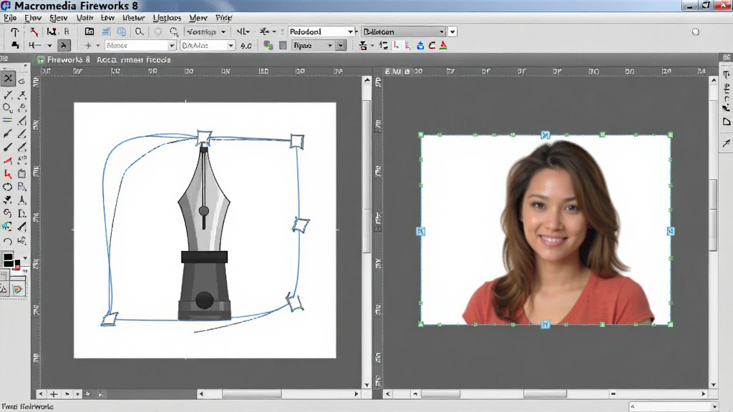Click the bottom-left path anchor point on canvas
This screenshot has height=412, width=733.
[x=110, y=319]
